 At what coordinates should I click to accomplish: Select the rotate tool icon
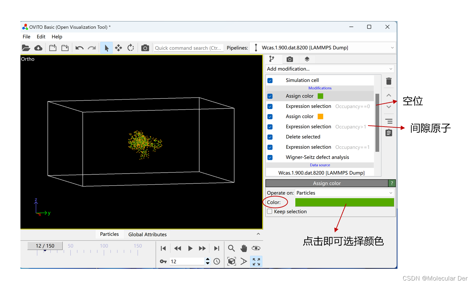(131, 48)
